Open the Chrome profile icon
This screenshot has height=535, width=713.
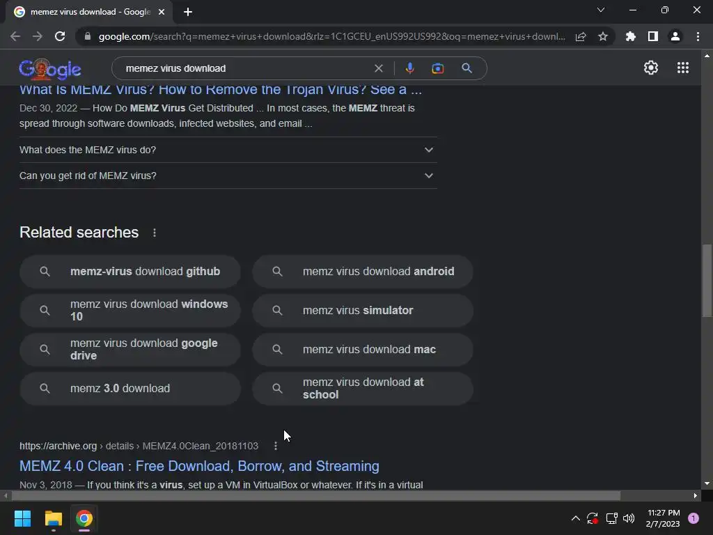[675, 36]
